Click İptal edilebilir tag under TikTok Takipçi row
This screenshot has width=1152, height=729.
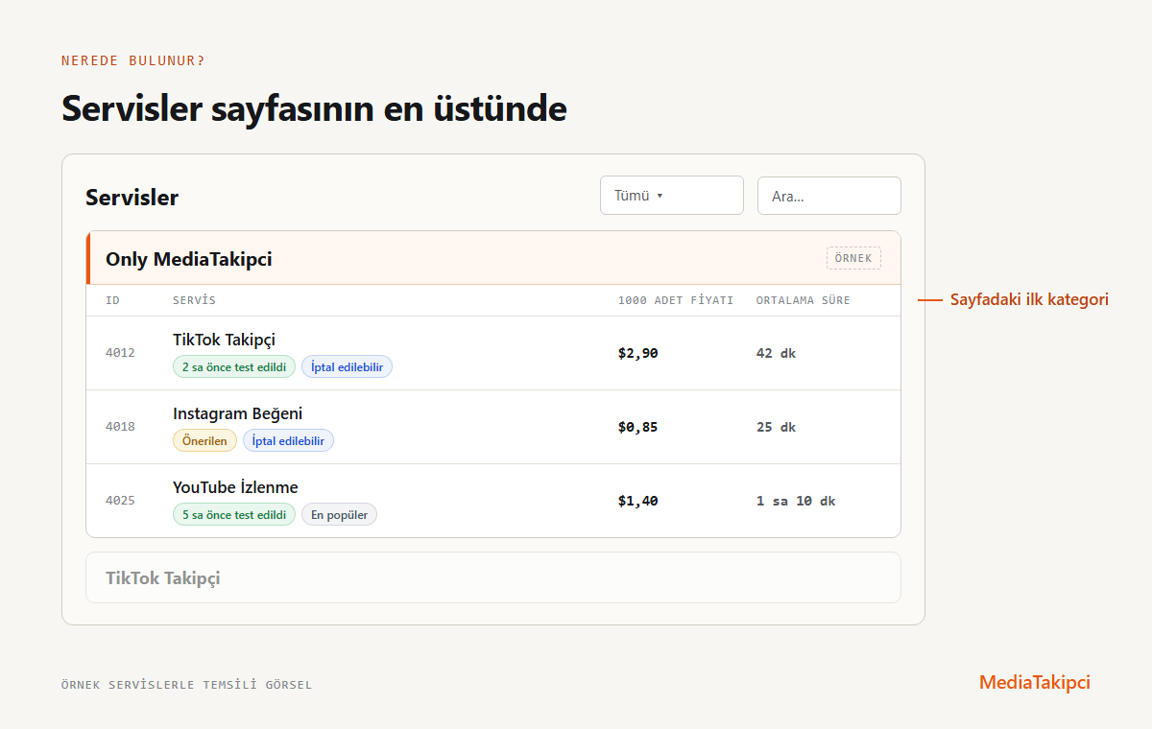pos(347,366)
